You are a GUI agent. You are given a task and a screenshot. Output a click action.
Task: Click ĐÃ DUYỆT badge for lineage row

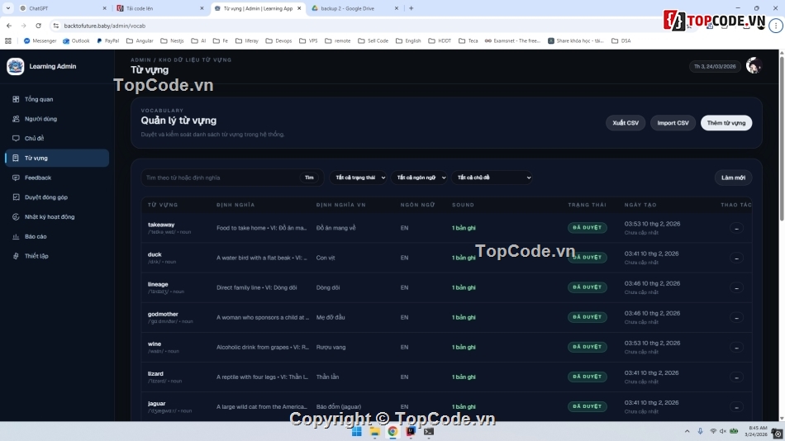[587, 287]
